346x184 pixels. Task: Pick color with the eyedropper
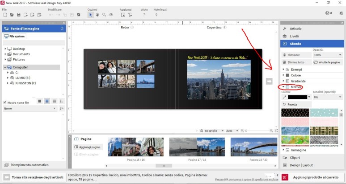283,97
